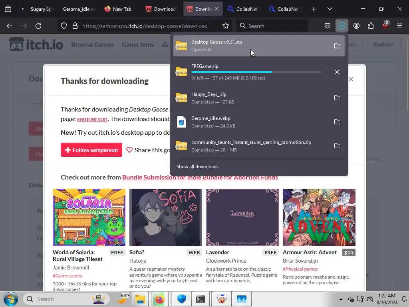Go to itch.io home logo
409x307 pixels.
pyautogui.click(x=36, y=44)
